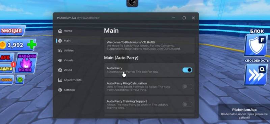The height and width of the screenshot is (124, 270).
Task: Click the Plutonium.lua notification popup
Action: point(244,112)
